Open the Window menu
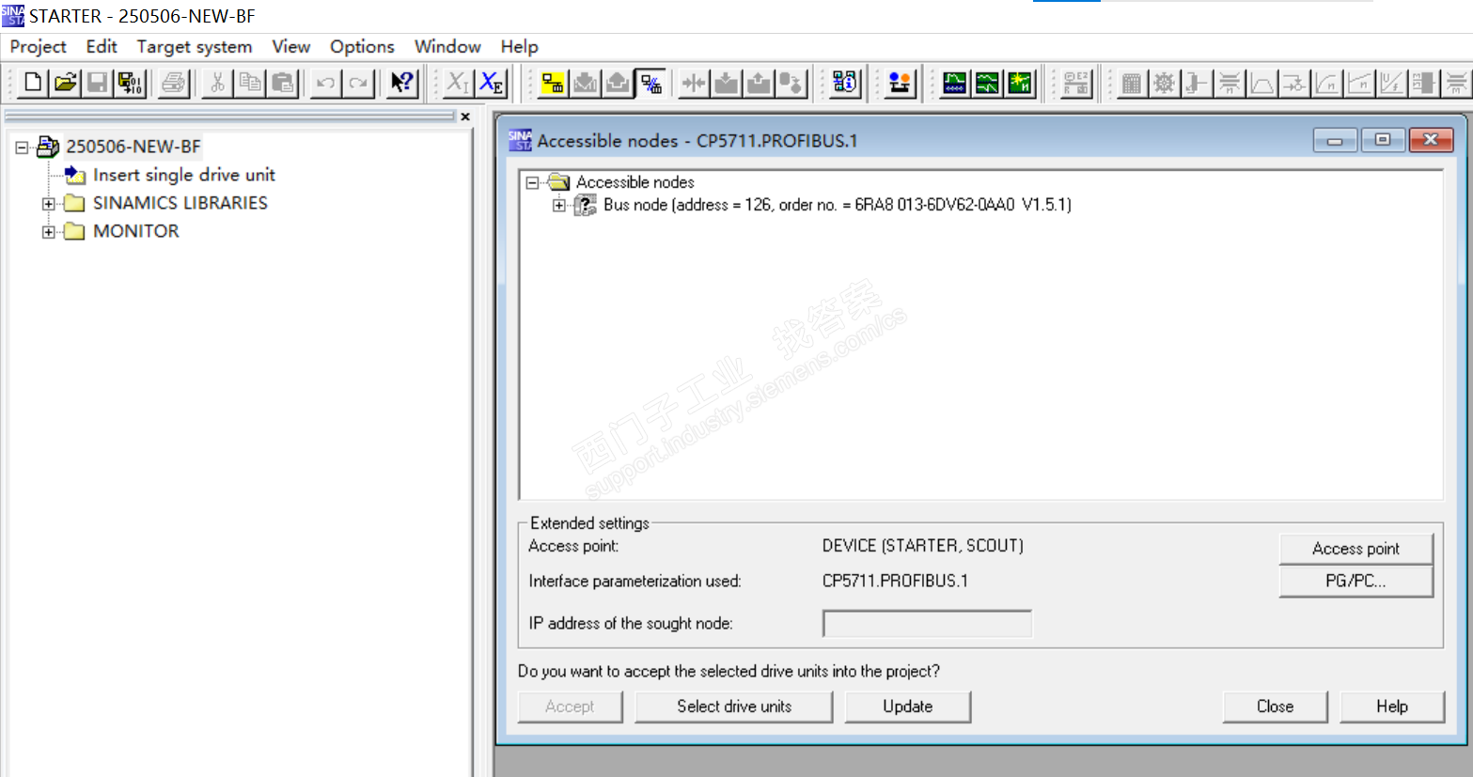The width and height of the screenshot is (1473, 777). (x=447, y=46)
